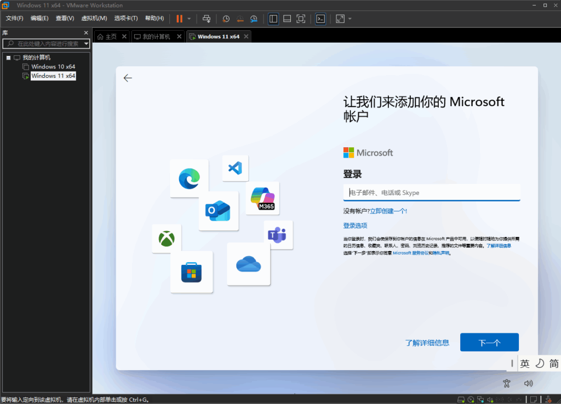Revert to previous snapshot icon
The image size is (561, 404).
[240, 19]
